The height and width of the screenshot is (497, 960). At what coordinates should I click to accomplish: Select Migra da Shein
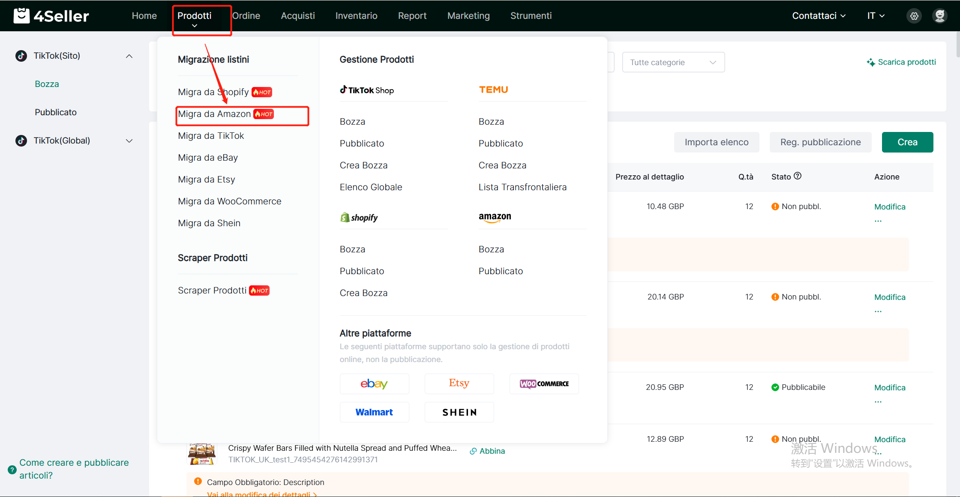click(209, 223)
